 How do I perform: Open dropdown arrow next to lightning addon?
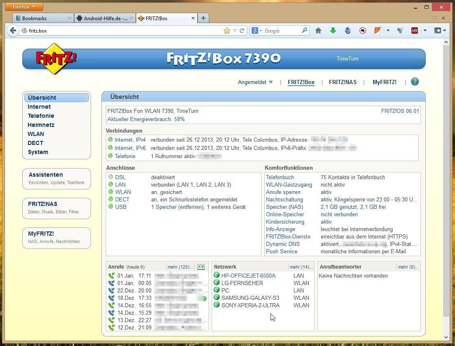pos(388,30)
